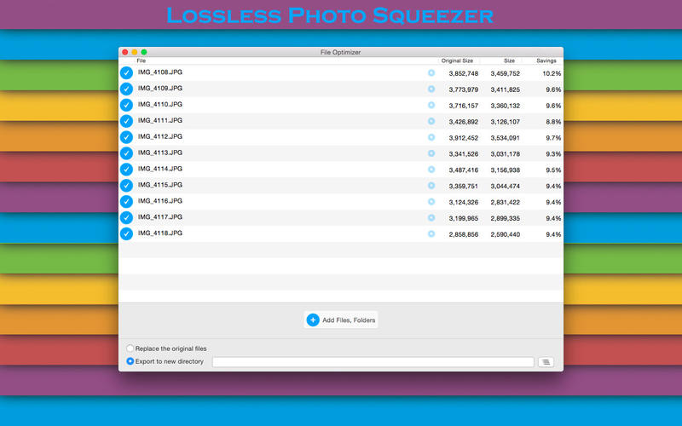Click the File Optimizer window title
Image resolution: width=682 pixels, height=426 pixels.
click(340, 52)
